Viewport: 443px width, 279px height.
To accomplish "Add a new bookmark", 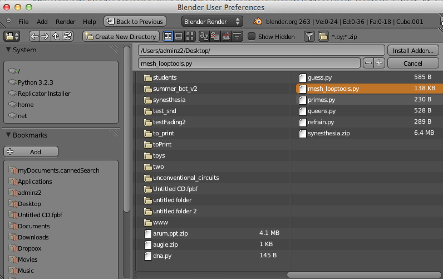I will click(x=31, y=151).
